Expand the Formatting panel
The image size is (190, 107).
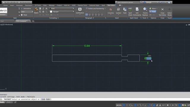(x=54, y=18)
